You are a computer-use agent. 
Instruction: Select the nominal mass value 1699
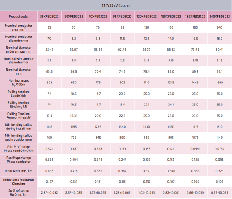[219, 82]
